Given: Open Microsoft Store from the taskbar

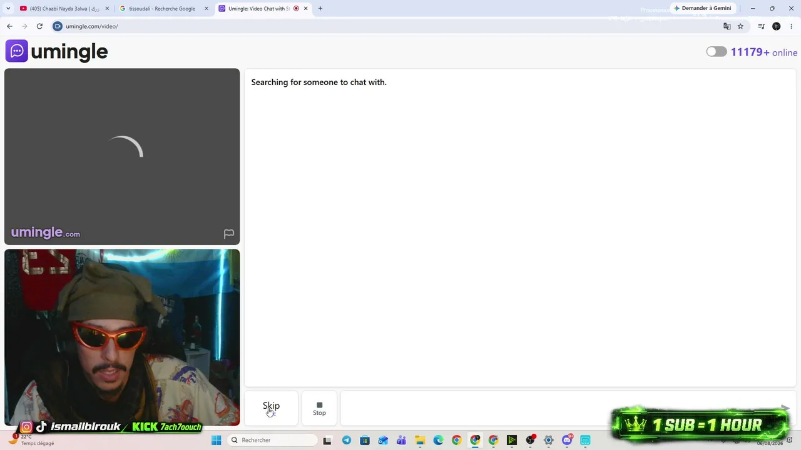Looking at the screenshot, I should click(365, 441).
